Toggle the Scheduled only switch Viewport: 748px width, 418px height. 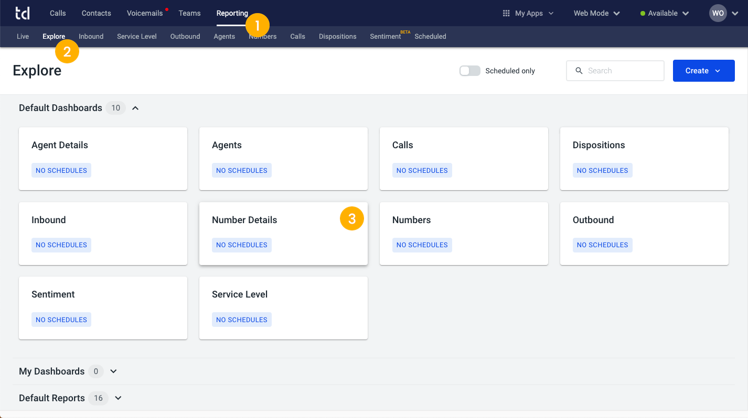click(469, 70)
